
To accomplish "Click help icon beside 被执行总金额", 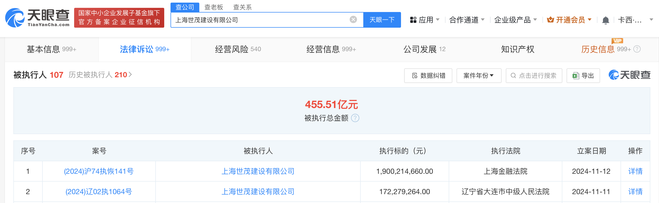I will 355,118.
